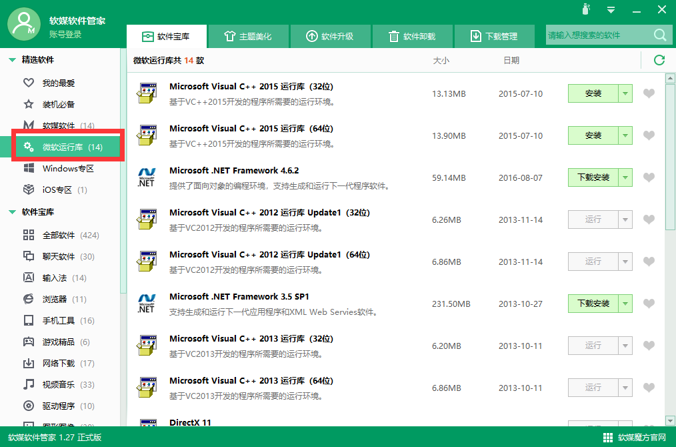Select 输入法 category
The height and width of the screenshot is (447, 676).
pos(55,278)
